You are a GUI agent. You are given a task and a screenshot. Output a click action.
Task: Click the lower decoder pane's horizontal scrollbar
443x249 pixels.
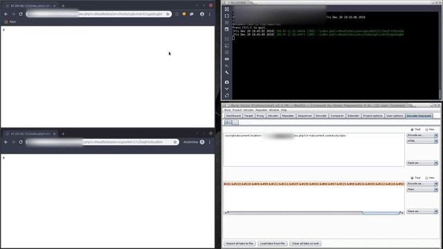[x=314, y=212]
